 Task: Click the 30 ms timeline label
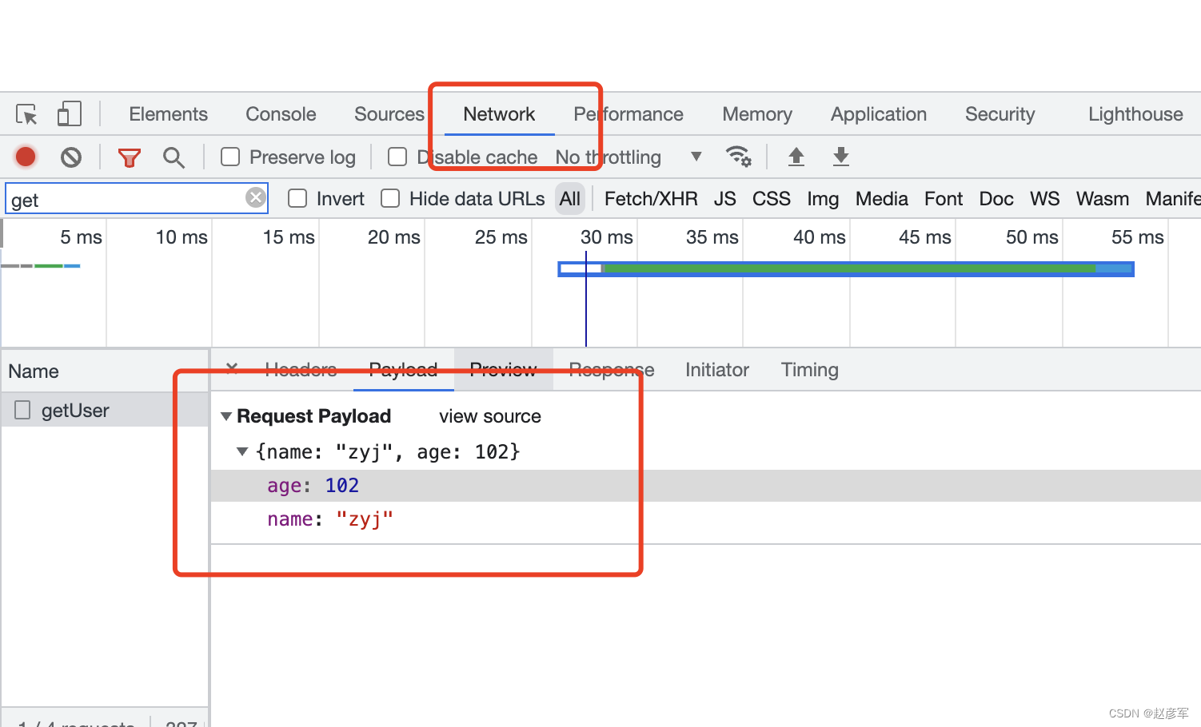tap(607, 237)
